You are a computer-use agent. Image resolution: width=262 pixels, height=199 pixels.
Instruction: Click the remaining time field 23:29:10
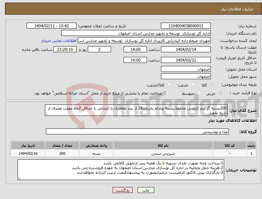pyautogui.click(x=65, y=50)
